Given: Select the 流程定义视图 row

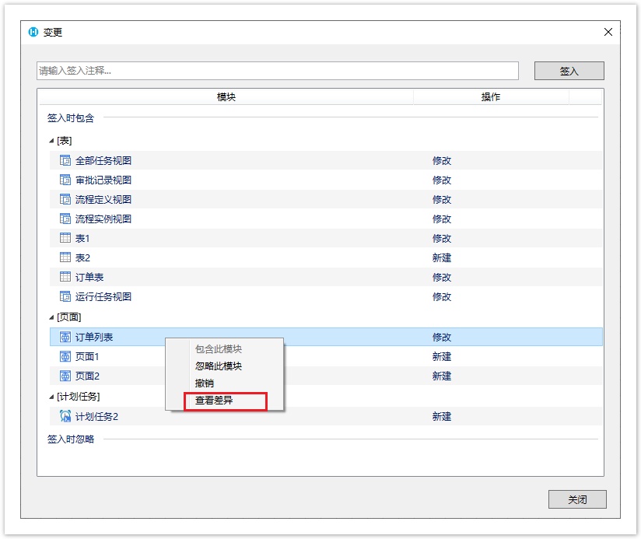Looking at the screenshot, I should (x=103, y=200).
